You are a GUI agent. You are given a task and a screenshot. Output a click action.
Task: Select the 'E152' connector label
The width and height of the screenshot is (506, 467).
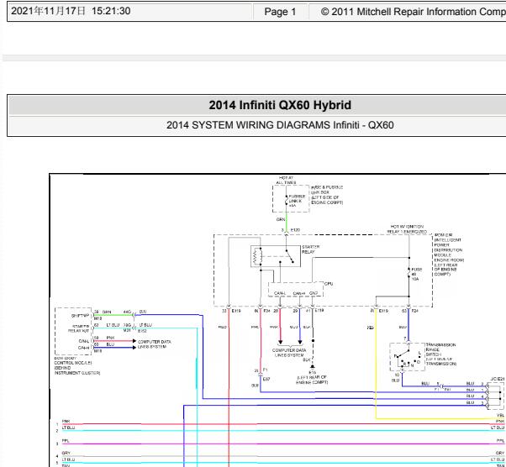click(x=142, y=331)
